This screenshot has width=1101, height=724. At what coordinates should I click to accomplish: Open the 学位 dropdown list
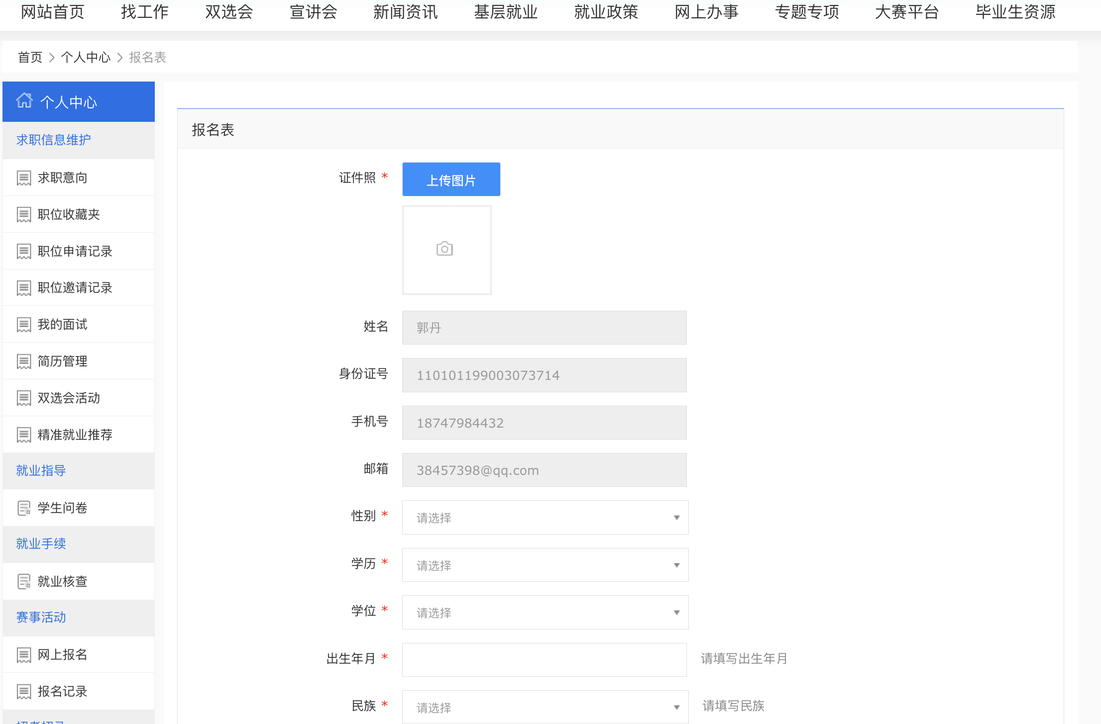(x=545, y=613)
